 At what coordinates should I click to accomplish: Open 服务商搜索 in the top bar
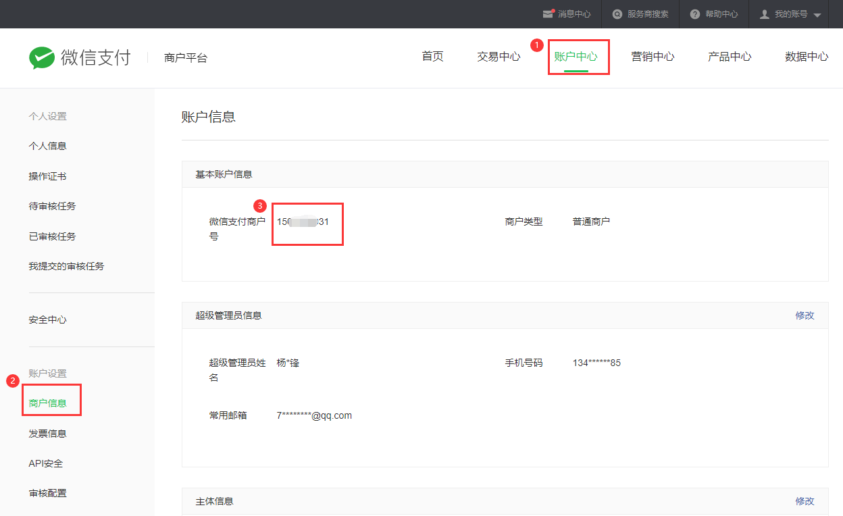[648, 14]
